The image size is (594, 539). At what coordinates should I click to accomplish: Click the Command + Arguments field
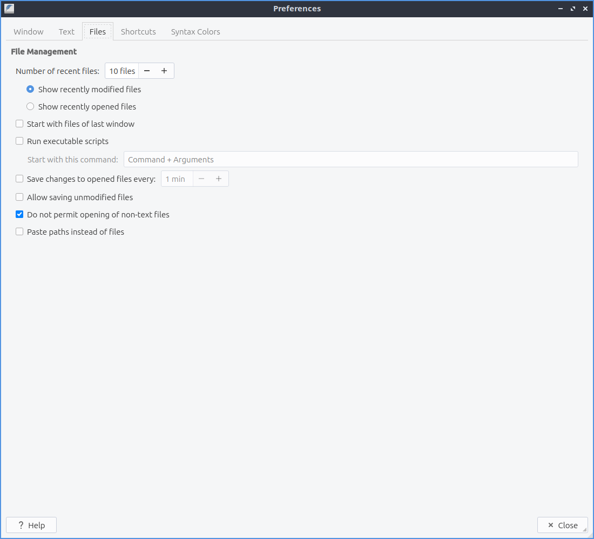(350, 160)
